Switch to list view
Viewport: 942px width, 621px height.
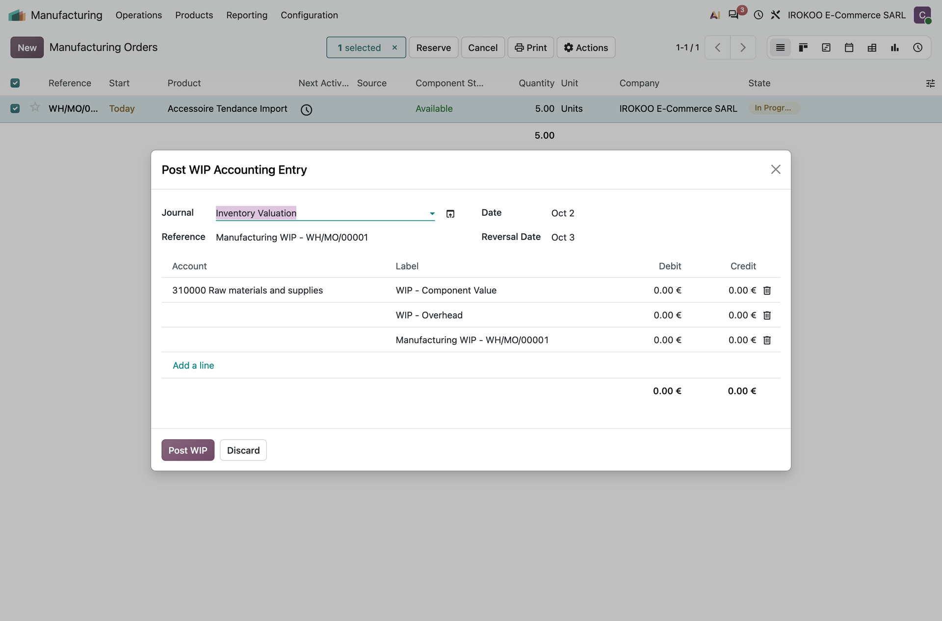780,48
